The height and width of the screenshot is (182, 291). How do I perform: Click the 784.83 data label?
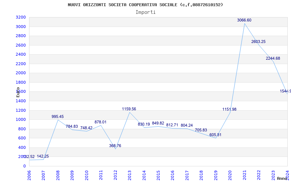point(72,126)
